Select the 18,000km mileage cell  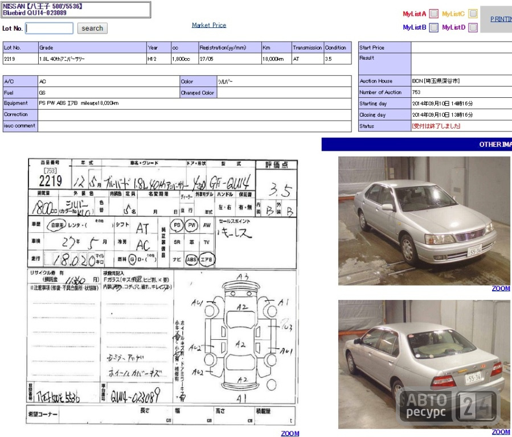click(x=276, y=59)
